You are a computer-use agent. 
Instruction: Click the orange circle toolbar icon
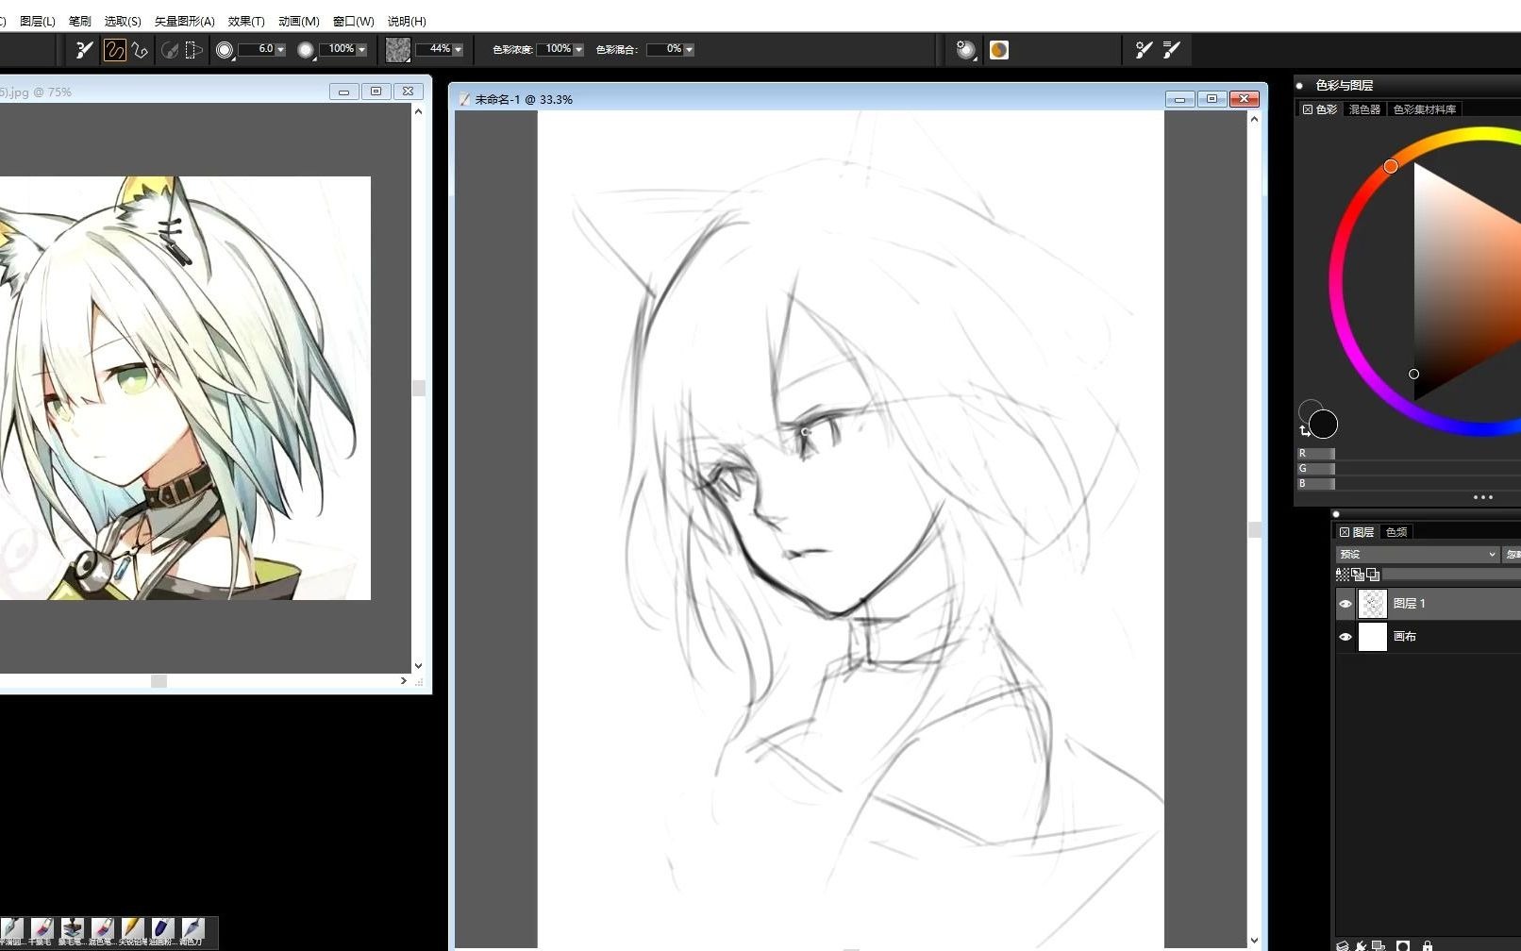(998, 50)
